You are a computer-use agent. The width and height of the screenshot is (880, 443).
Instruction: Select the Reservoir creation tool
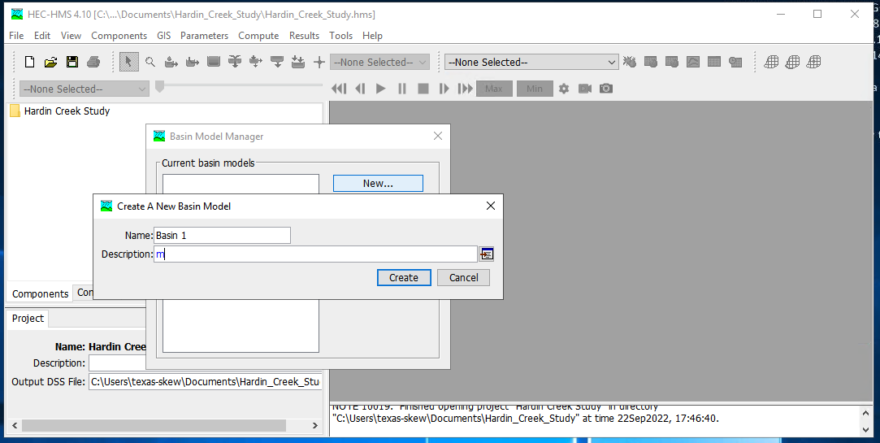[x=213, y=63]
